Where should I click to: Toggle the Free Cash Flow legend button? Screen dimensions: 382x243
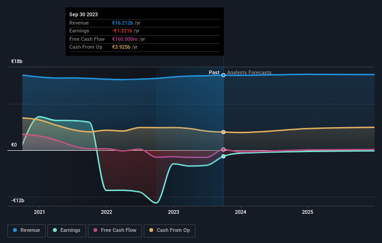tap(115, 230)
